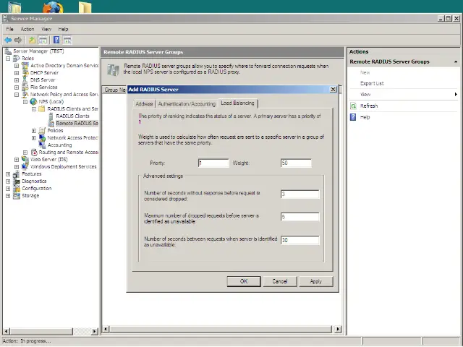463x347 pixels.
Task: Click the Weight input field
Action: [x=296, y=163]
